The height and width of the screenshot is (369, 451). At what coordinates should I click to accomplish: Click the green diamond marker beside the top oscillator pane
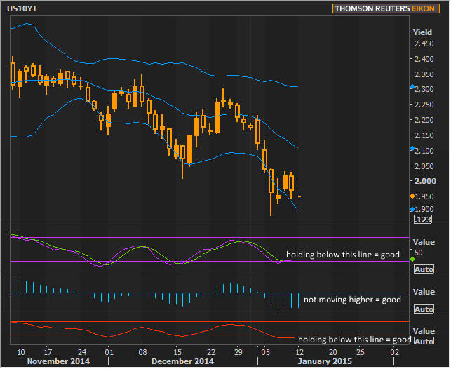pos(412,260)
